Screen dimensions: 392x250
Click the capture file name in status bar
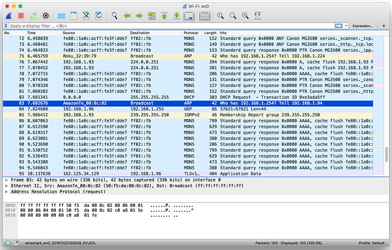60,243
